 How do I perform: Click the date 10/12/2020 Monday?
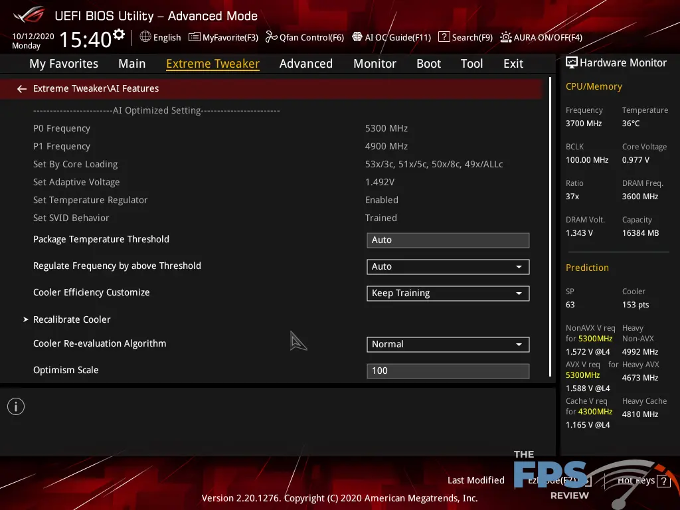[x=33, y=41]
